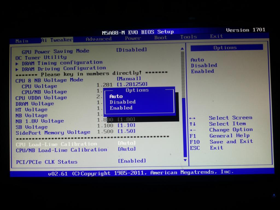280x210 pixels.
Task: Change CPU & NB Voltage Mode Manual value
Action: (x=129, y=78)
